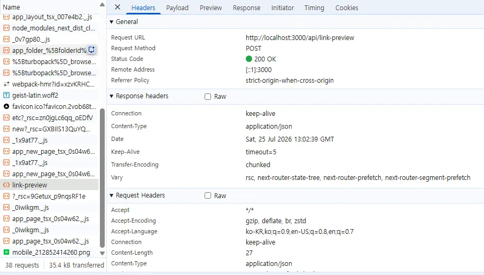The width and height of the screenshot is (484, 275).
Task: Click the Vary header value
Action: (x=358, y=178)
